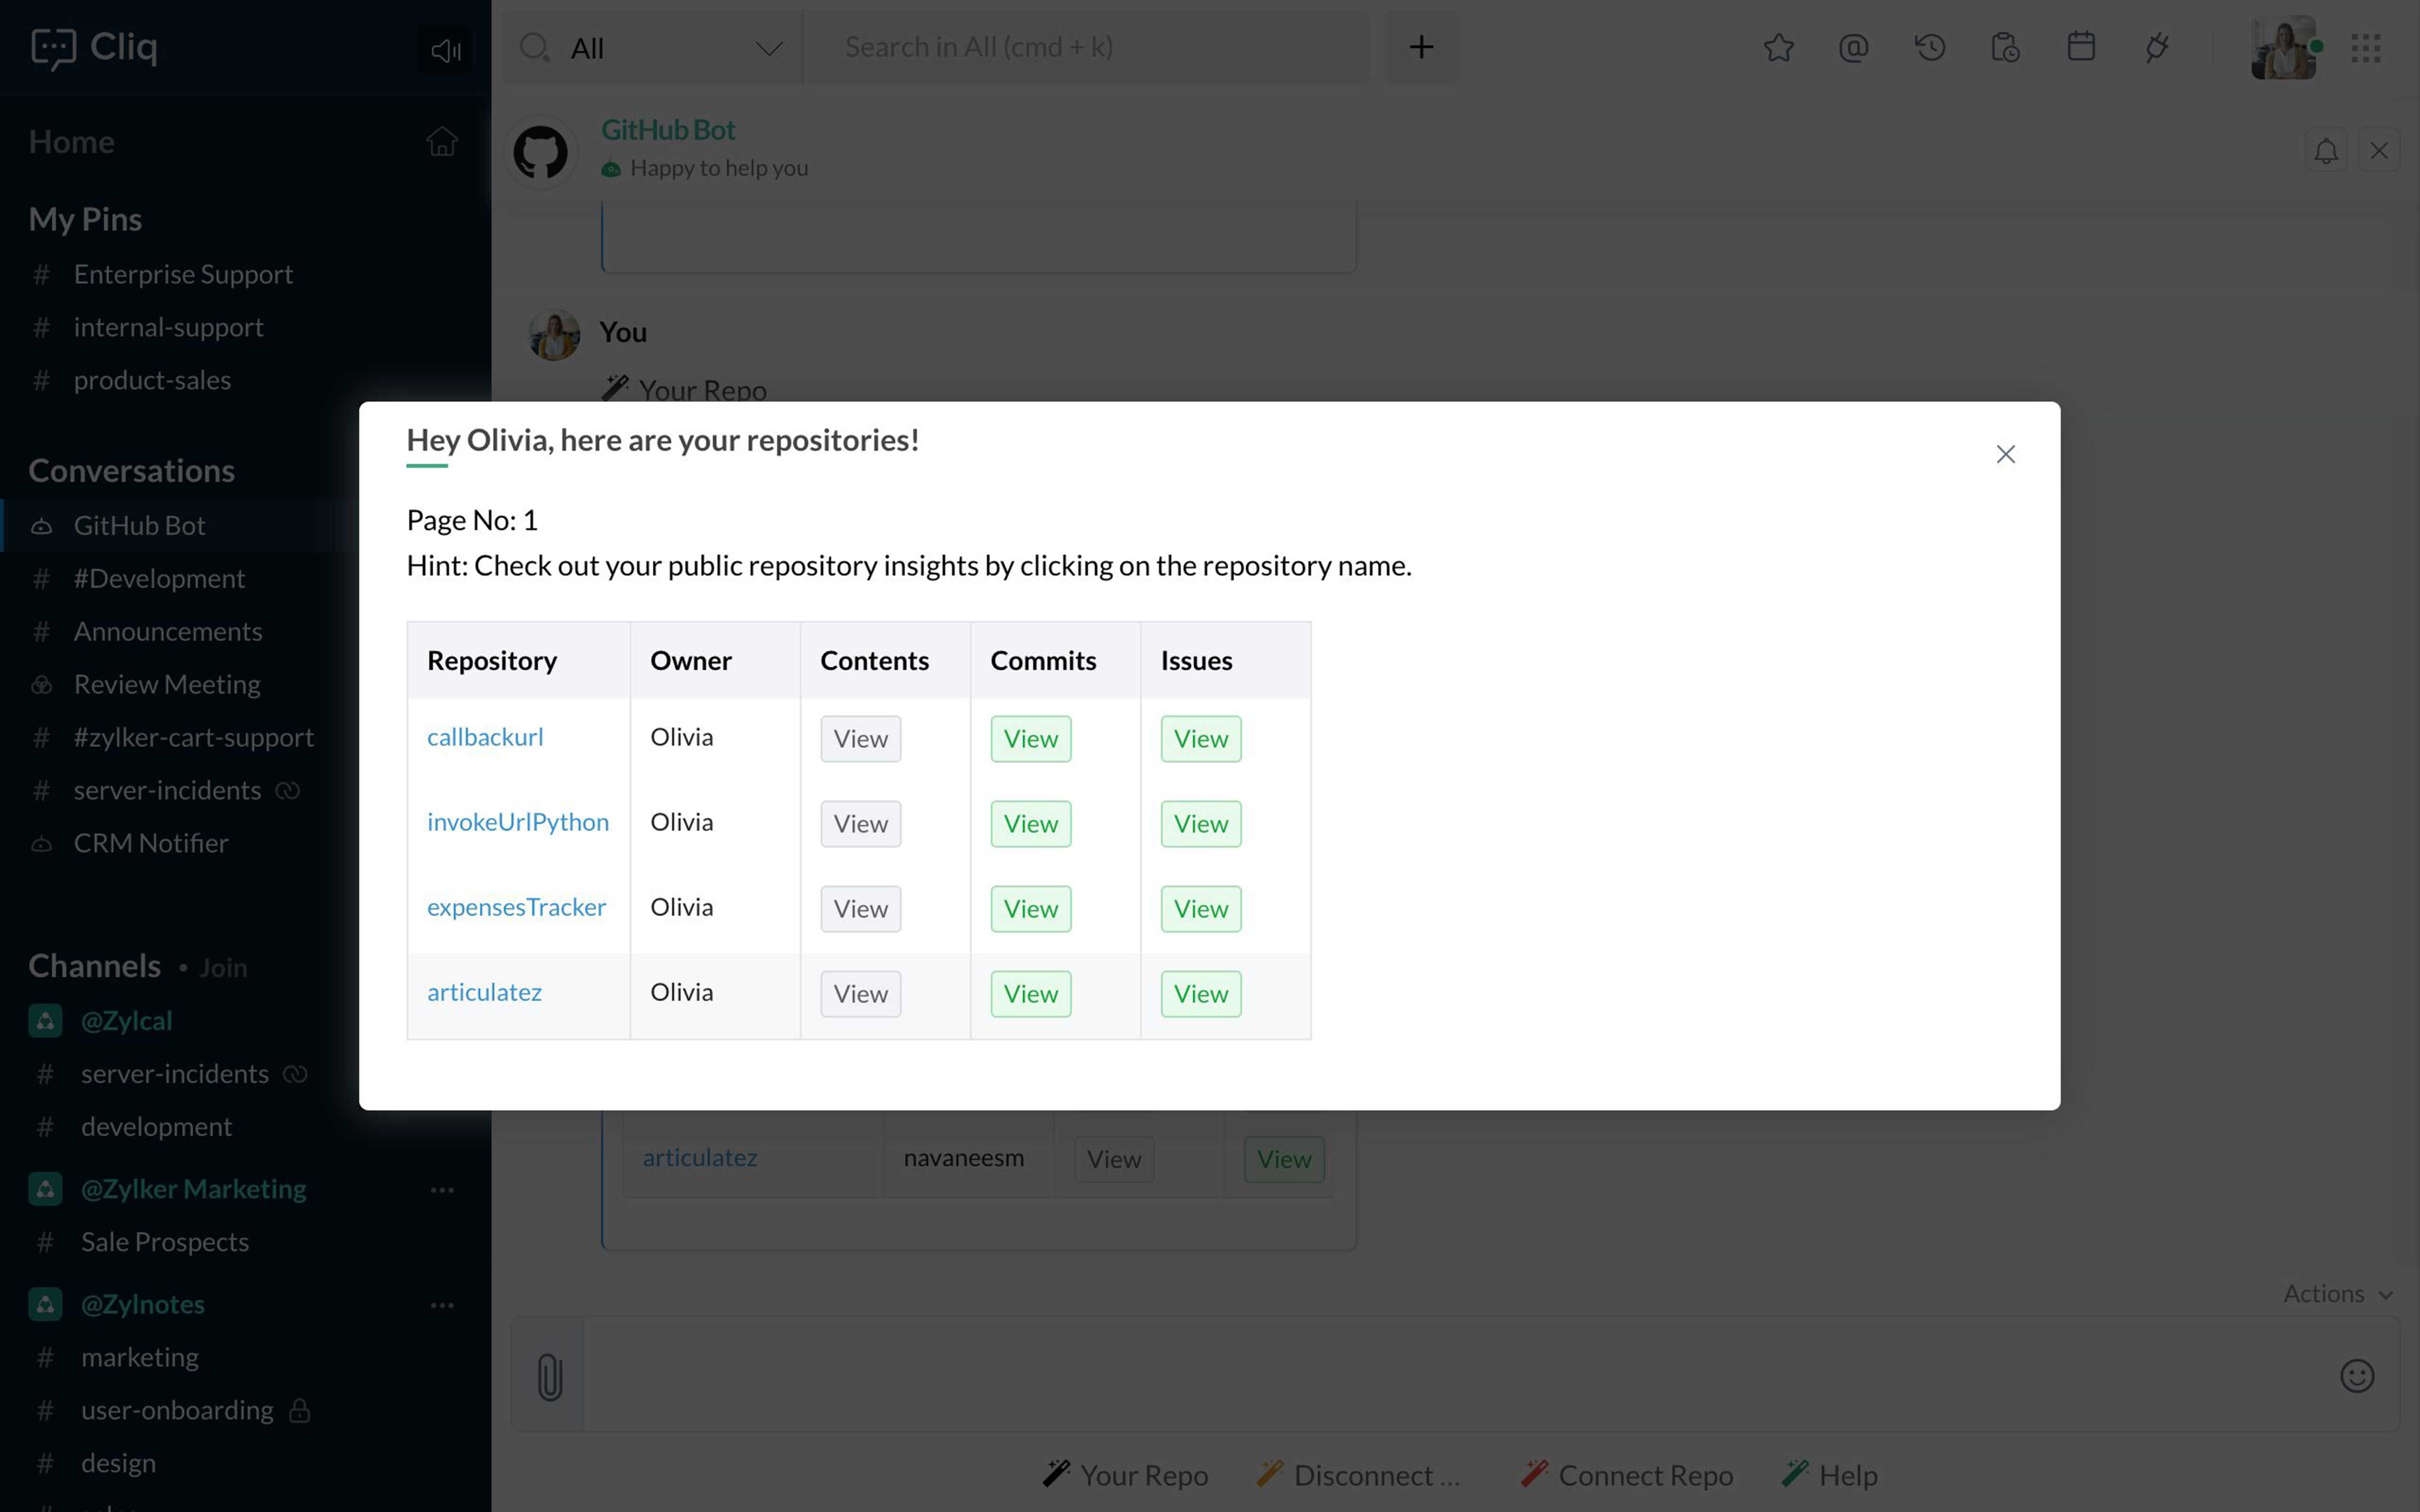Open user-onboarding locked channel
Screen dimensions: 2420x1512
[x=177, y=1410]
